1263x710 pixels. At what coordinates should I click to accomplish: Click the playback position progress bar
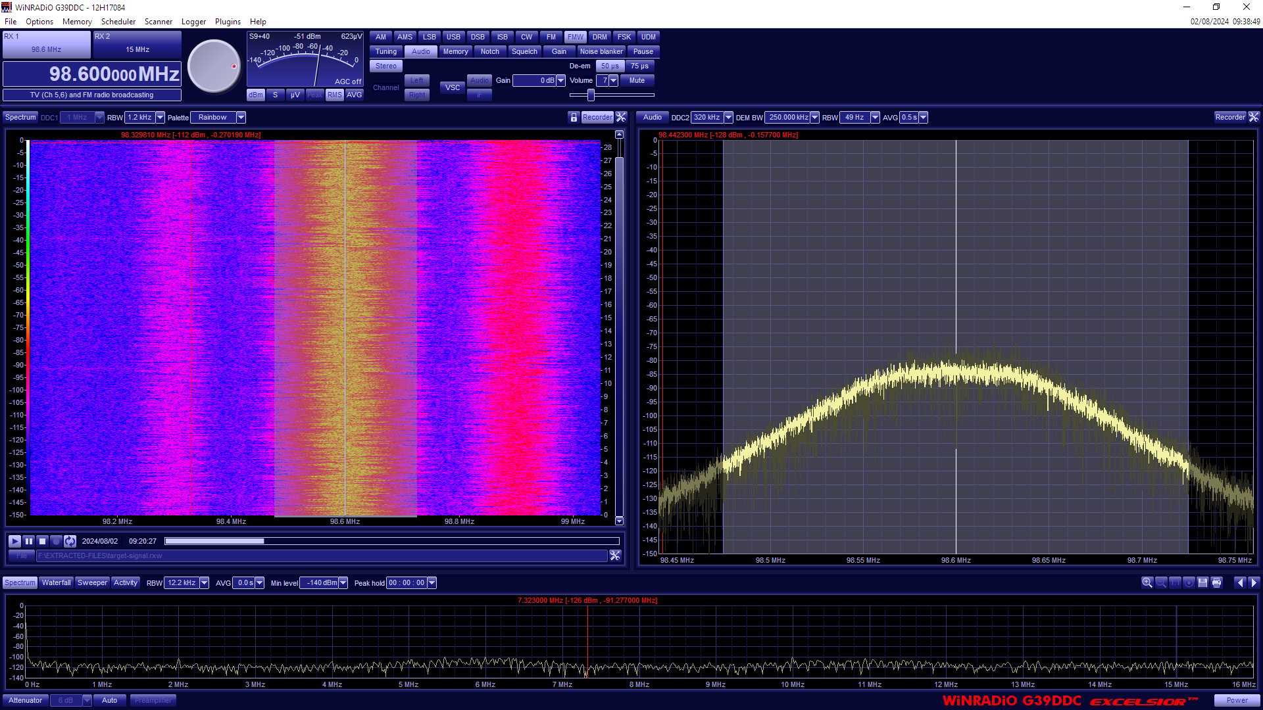tap(391, 541)
